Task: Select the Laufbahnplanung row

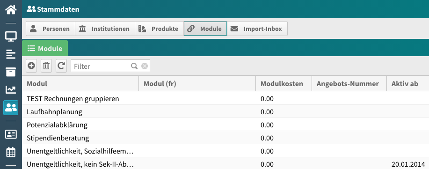Action: 225,112
